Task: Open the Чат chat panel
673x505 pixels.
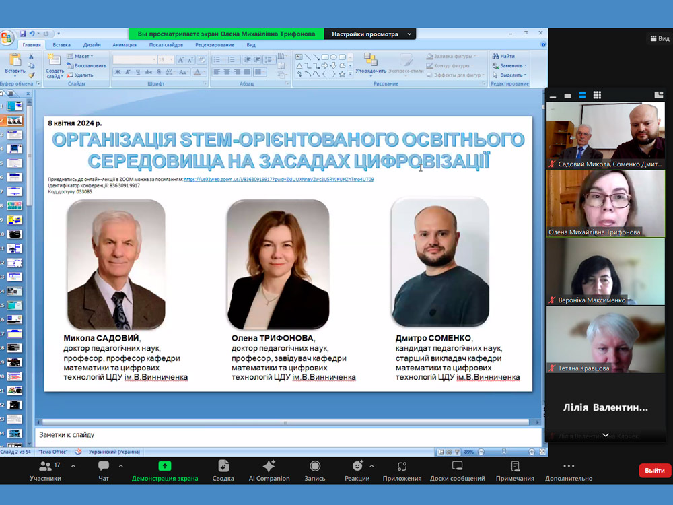Action: pos(103,470)
